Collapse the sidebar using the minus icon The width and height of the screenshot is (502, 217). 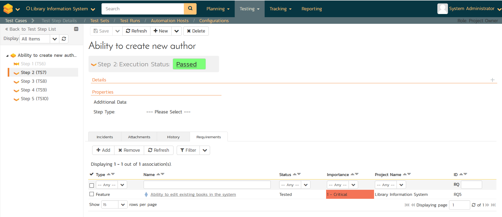click(76, 29)
